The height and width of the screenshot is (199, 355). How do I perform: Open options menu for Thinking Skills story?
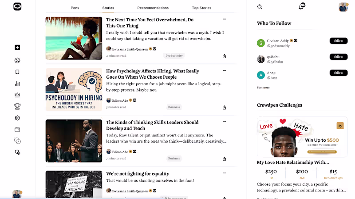224,121
